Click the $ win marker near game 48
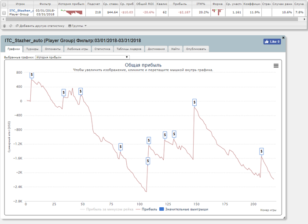 pyautogui.click(x=81, y=91)
